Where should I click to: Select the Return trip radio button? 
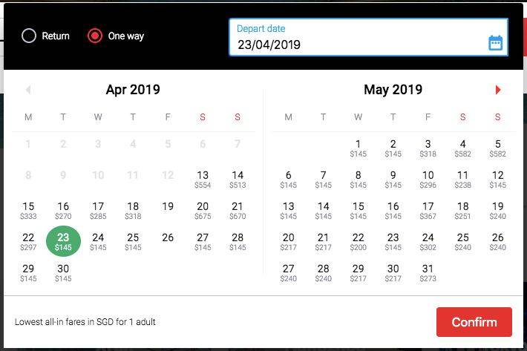(29, 36)
